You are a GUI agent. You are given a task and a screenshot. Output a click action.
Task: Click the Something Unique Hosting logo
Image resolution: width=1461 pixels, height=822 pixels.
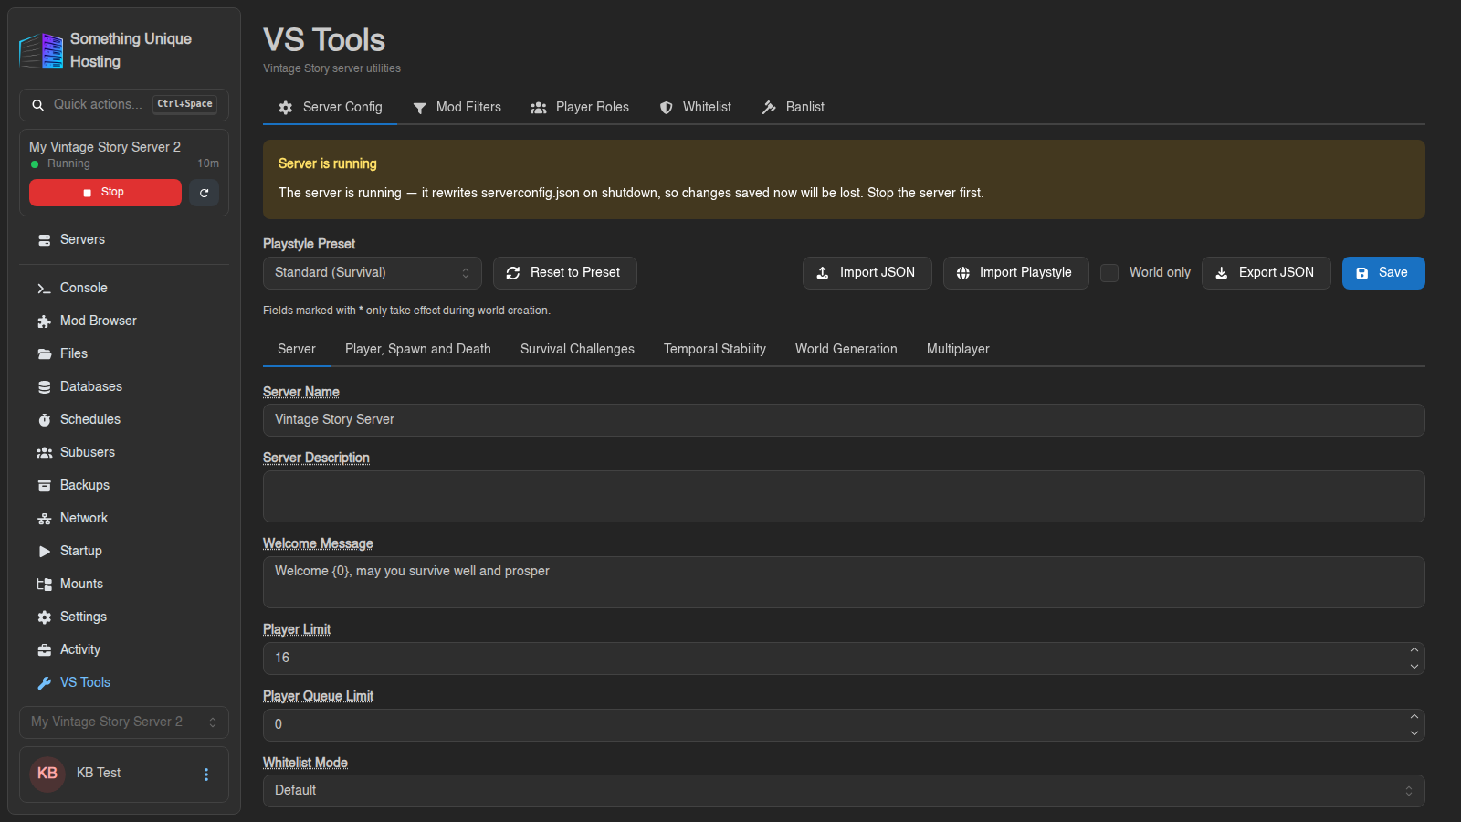[x=41, y=50]
